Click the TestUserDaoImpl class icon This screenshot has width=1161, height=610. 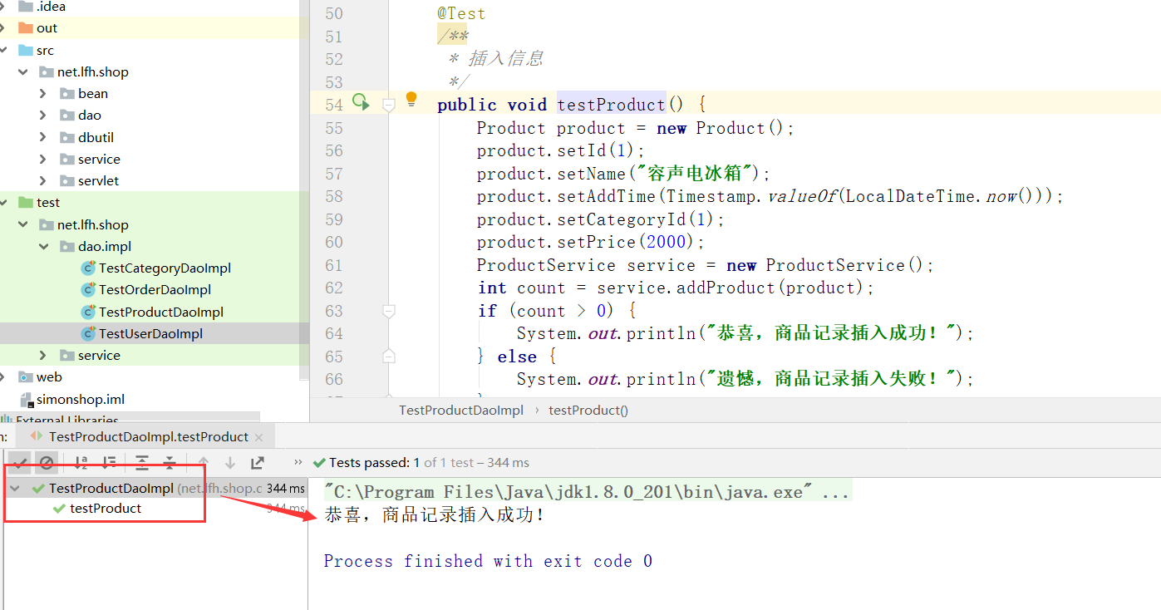[x=88, y=334]
